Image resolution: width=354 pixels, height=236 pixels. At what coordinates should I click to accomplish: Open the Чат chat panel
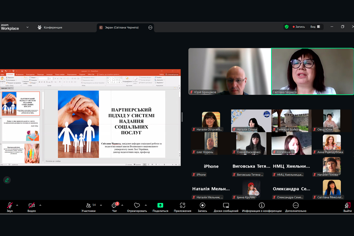click(114, 207)
